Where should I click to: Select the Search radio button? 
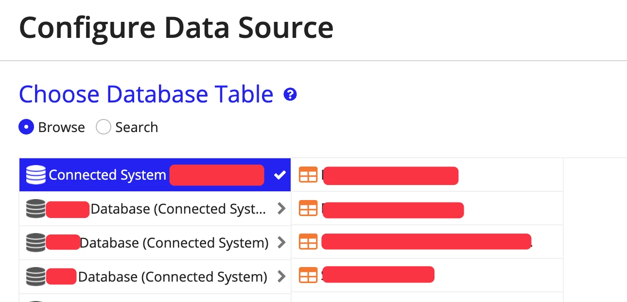point(104,127)
